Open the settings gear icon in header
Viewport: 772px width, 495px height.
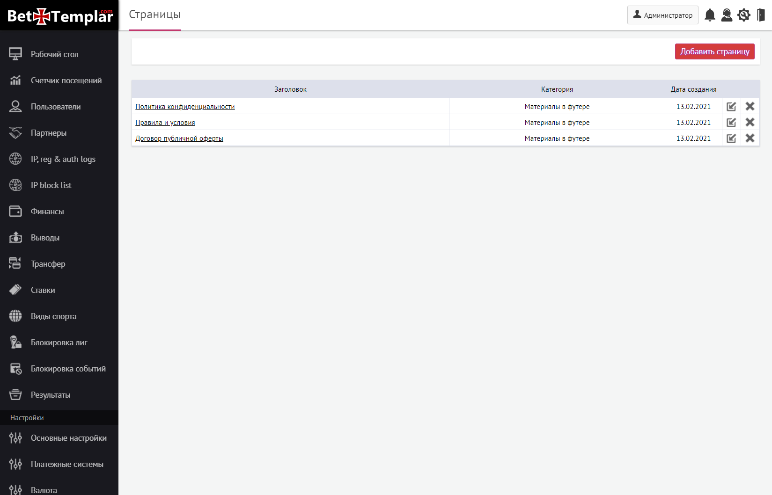coord(743,15)
